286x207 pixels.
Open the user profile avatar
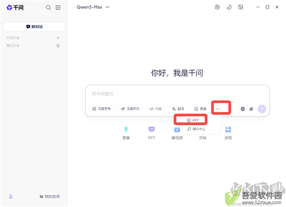pos(11,197)
